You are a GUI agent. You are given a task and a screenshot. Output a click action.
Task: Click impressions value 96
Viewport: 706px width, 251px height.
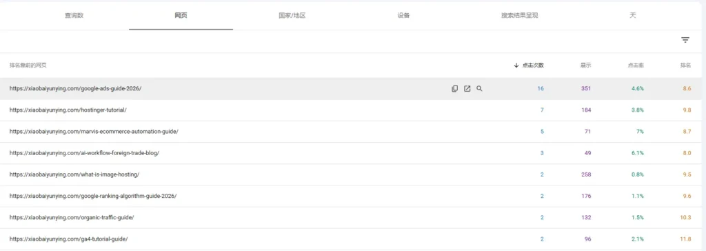tap(587, 239)
